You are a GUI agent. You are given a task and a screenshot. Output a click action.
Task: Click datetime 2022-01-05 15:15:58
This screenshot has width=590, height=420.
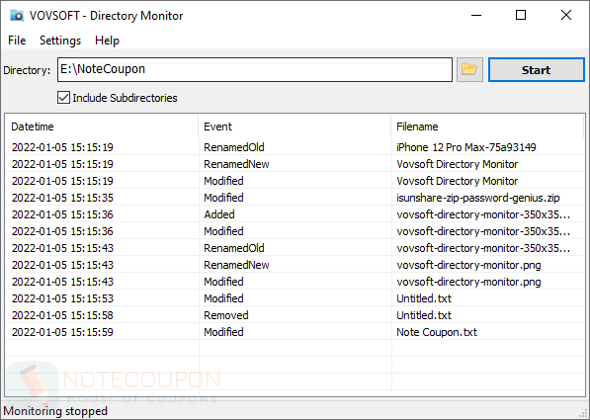click(62, 315)
